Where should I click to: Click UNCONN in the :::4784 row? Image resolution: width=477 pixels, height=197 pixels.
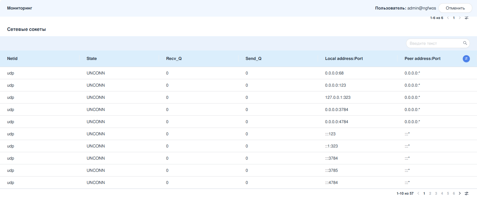tap(96, 182)
